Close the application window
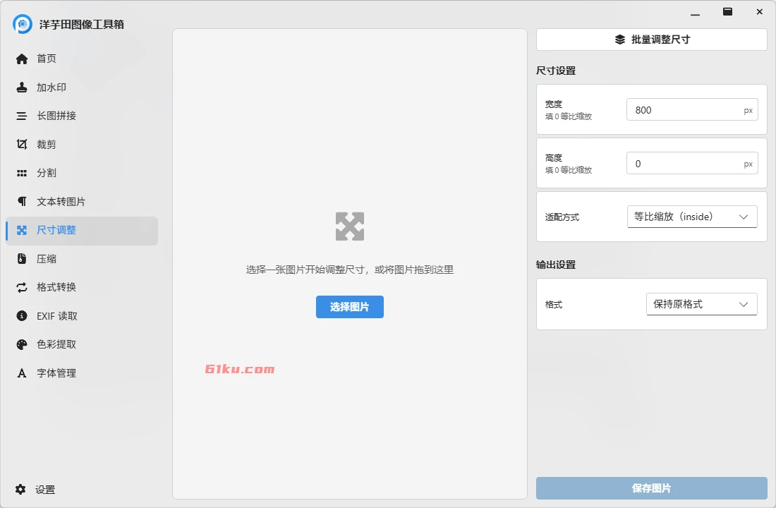The image size is (776, 508). (760, 12)
